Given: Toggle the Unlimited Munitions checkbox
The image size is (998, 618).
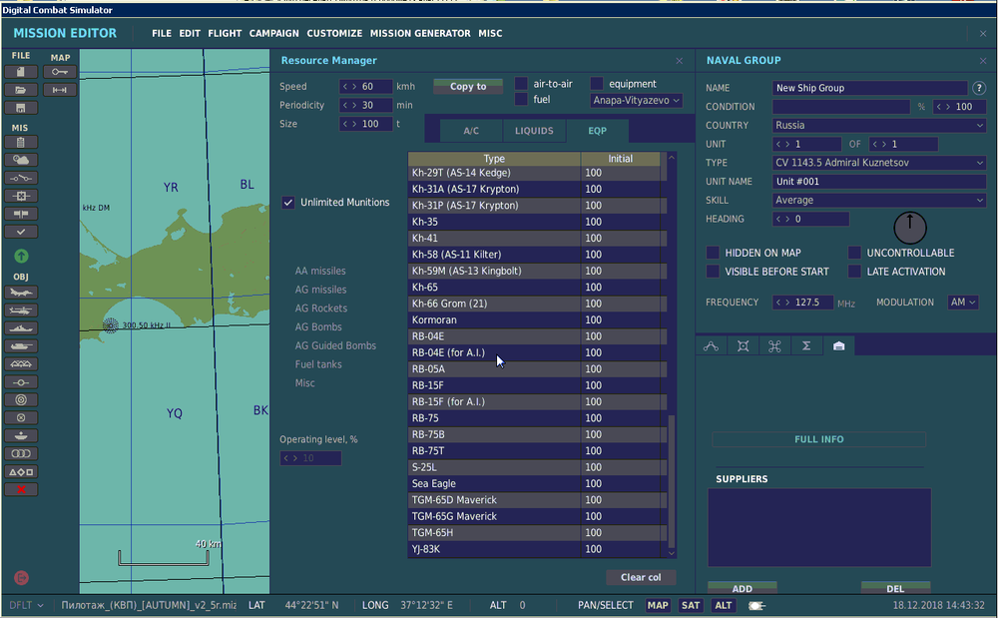Looking at the screenshot, I should click(x=289, y=203).
